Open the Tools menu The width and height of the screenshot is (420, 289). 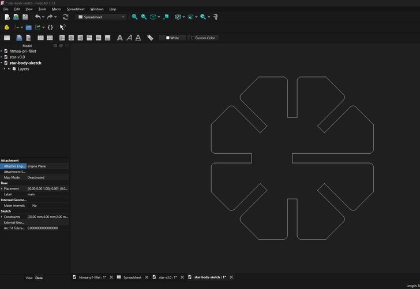pos(42,9)
